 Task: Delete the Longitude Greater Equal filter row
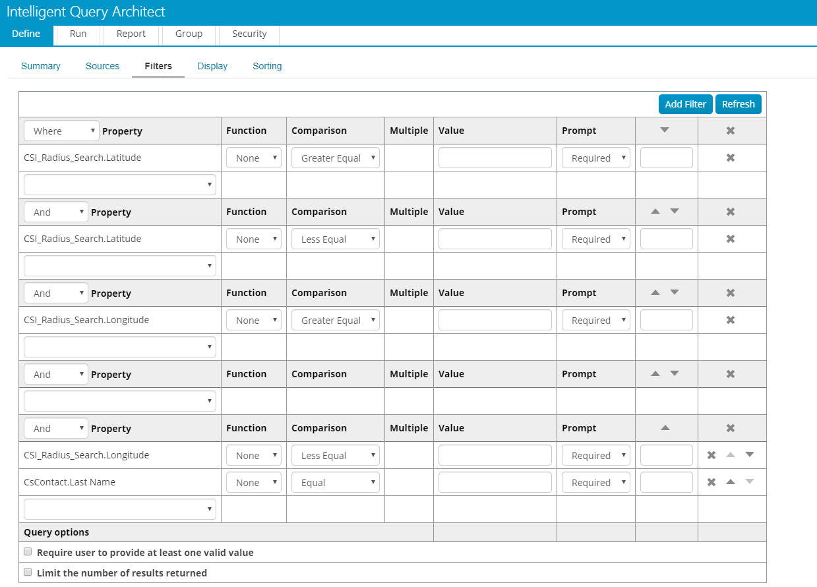click(730, 320)
